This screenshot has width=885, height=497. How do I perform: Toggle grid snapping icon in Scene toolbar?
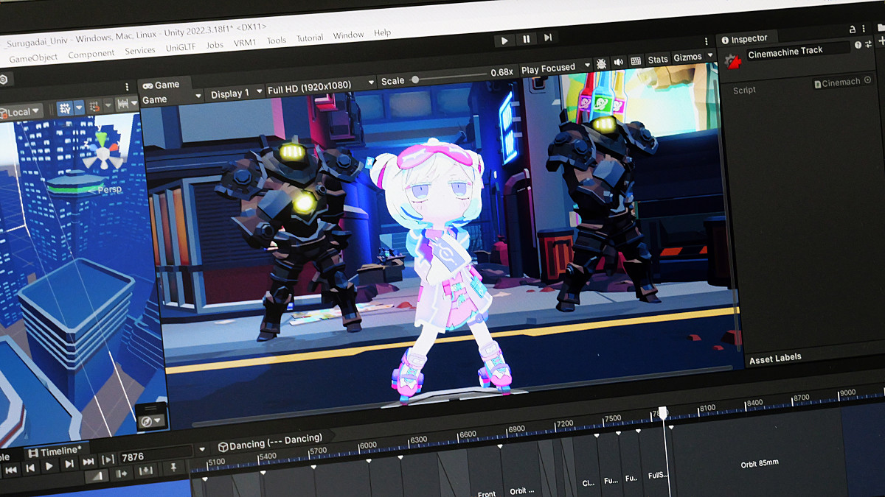[x=65, y=108]
